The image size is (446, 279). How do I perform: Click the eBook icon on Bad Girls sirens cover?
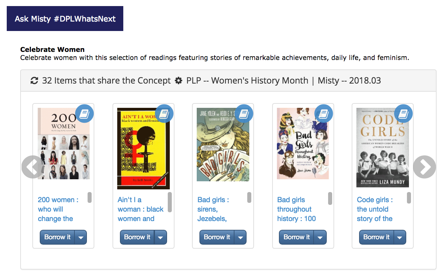click(244, 114)
